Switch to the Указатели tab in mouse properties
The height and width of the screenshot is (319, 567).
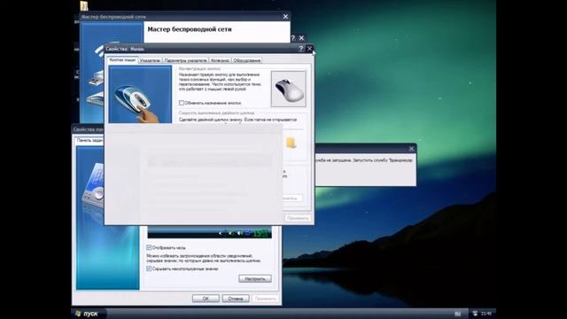[x=150, y=60]
